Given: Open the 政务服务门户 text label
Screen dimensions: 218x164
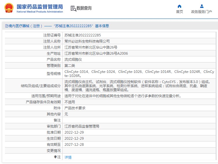Looking at the screenshot, I should (x=201, y=12).
